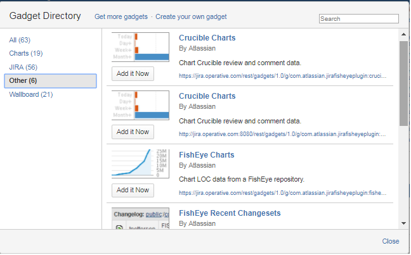Add the FishEye Charts gadget now

click(x=133, y=190)
